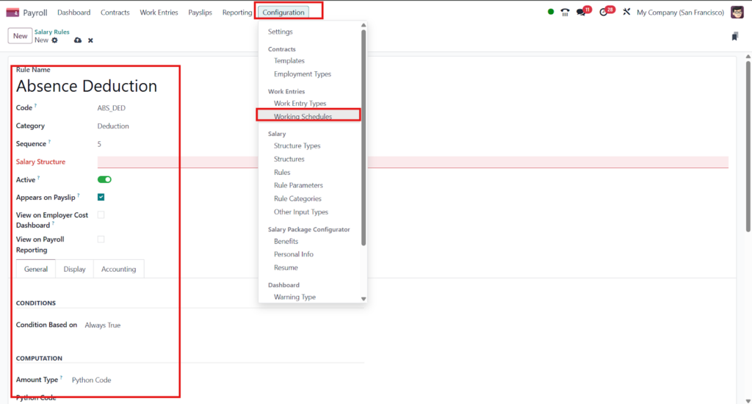
Task: Open the Work Entries top menu
Action: point(159,12)
